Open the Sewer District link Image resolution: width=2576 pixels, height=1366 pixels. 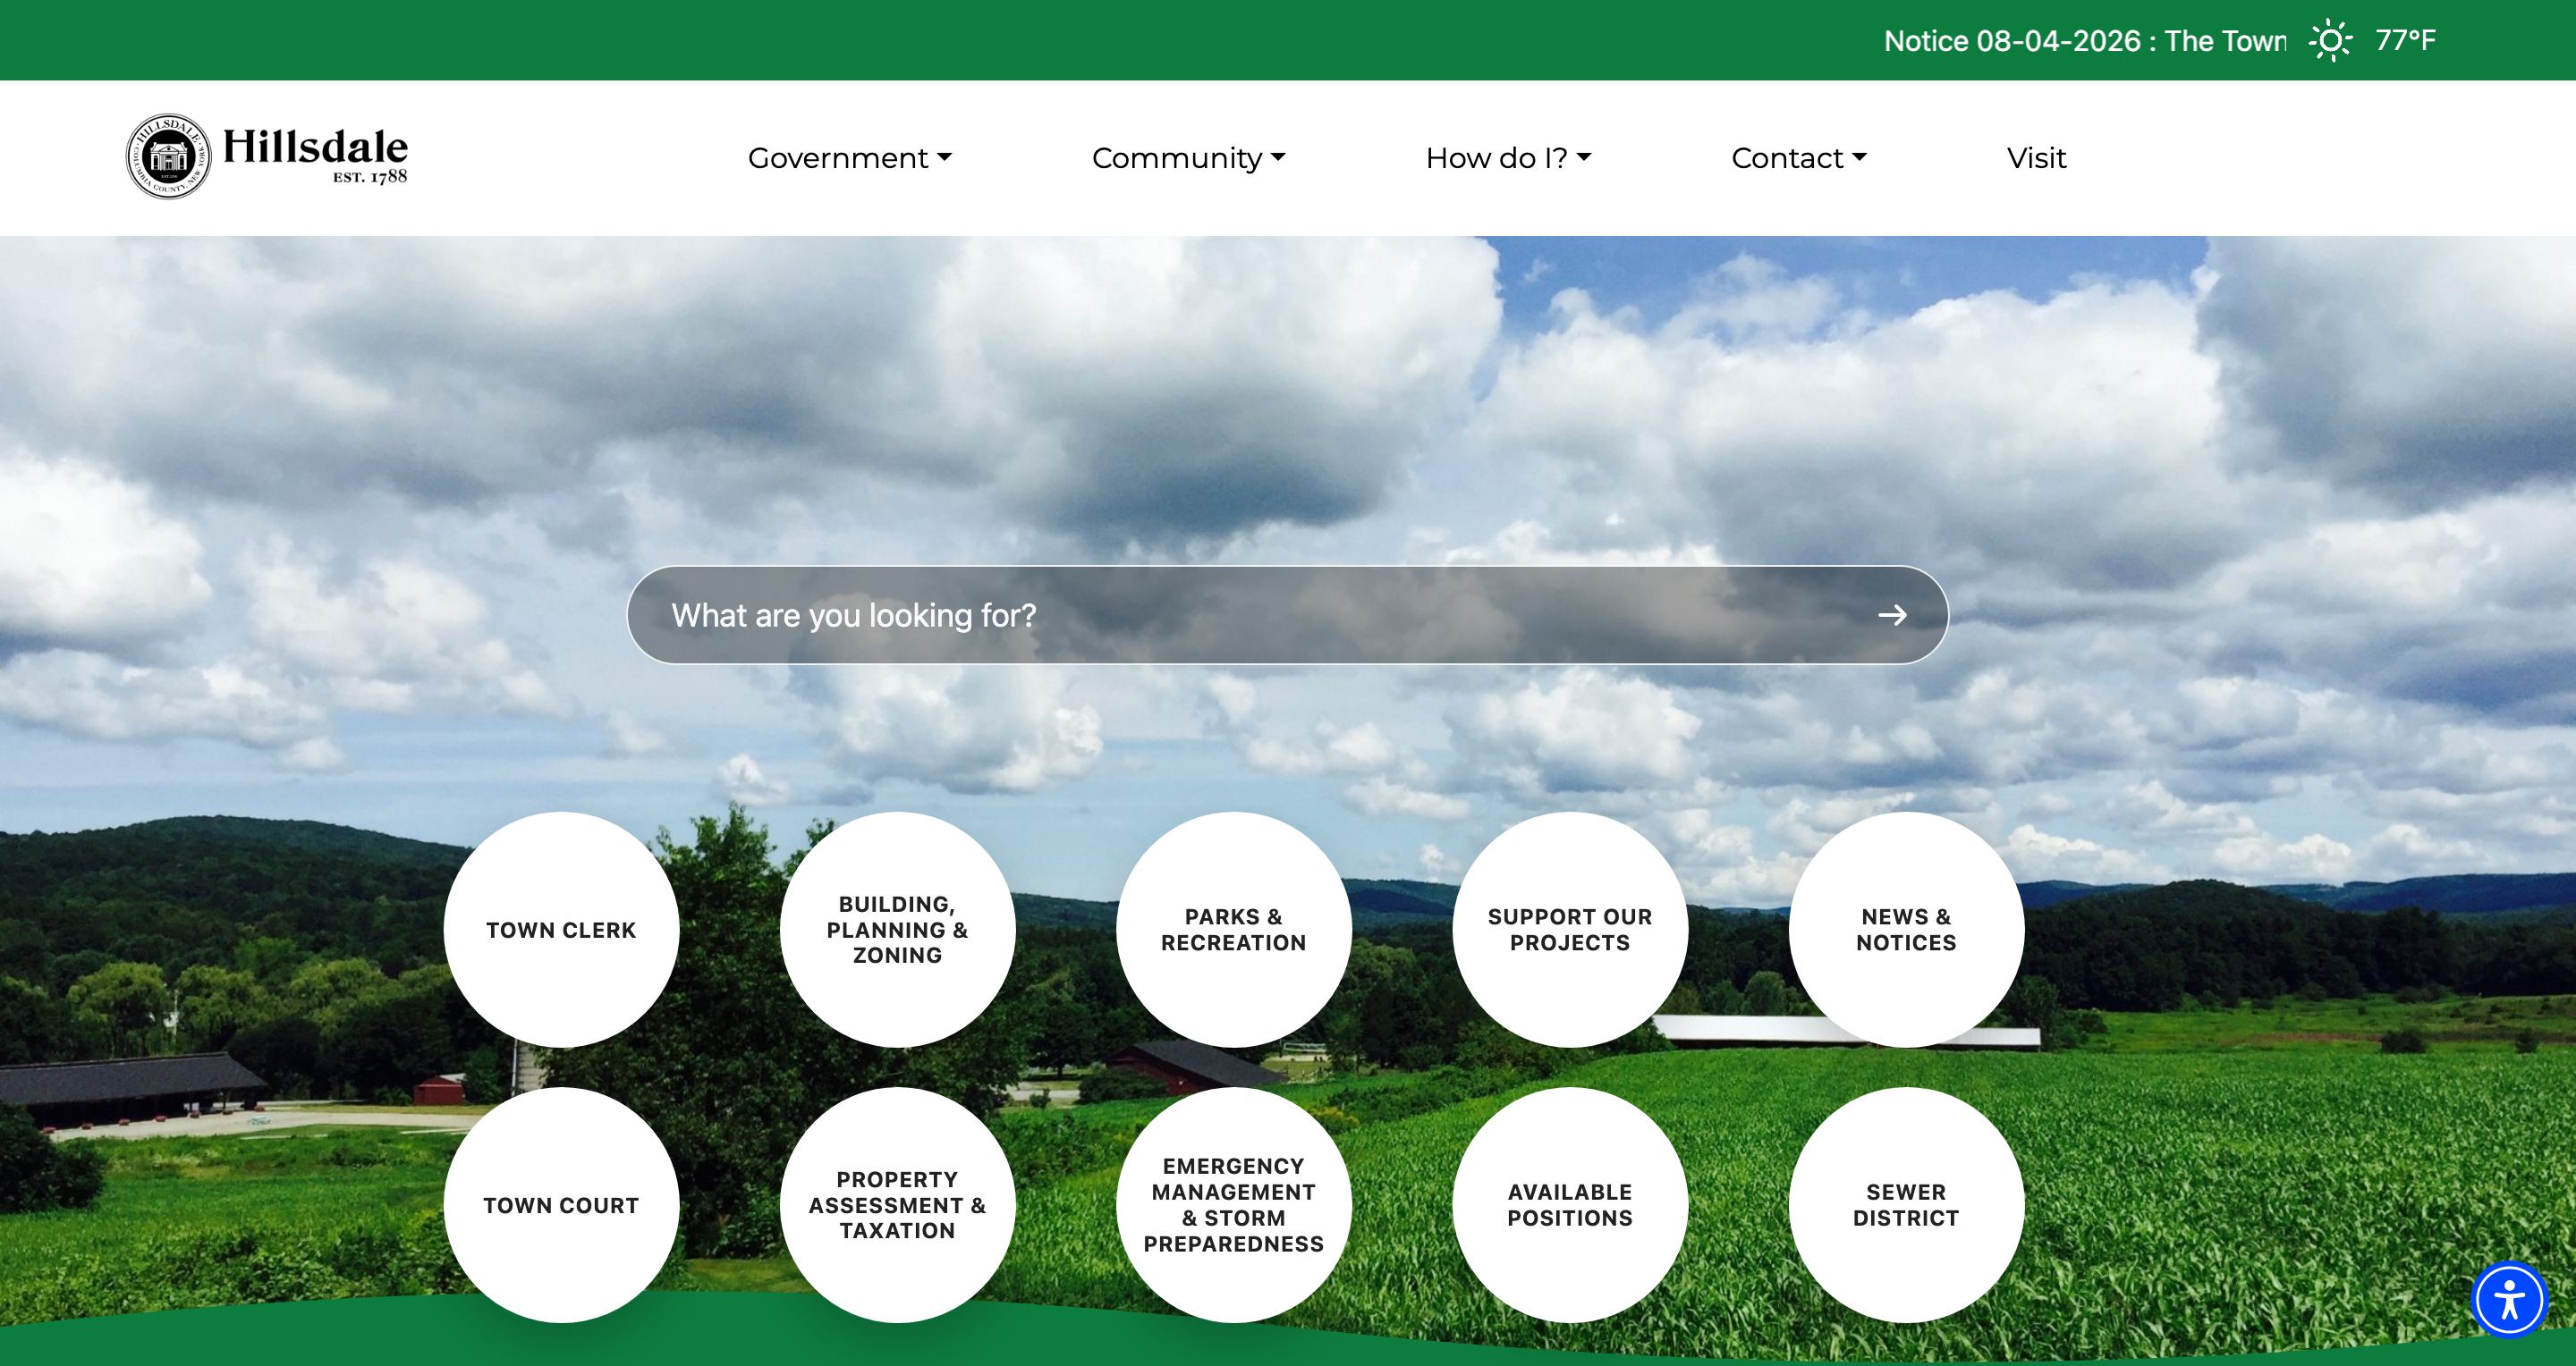1906,1205
